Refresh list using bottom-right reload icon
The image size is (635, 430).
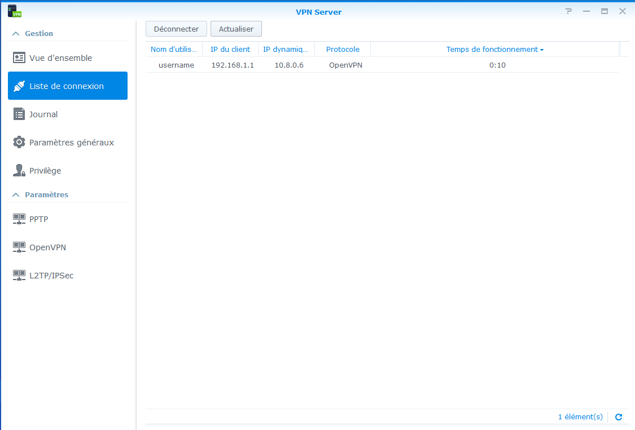click(619, 417)
